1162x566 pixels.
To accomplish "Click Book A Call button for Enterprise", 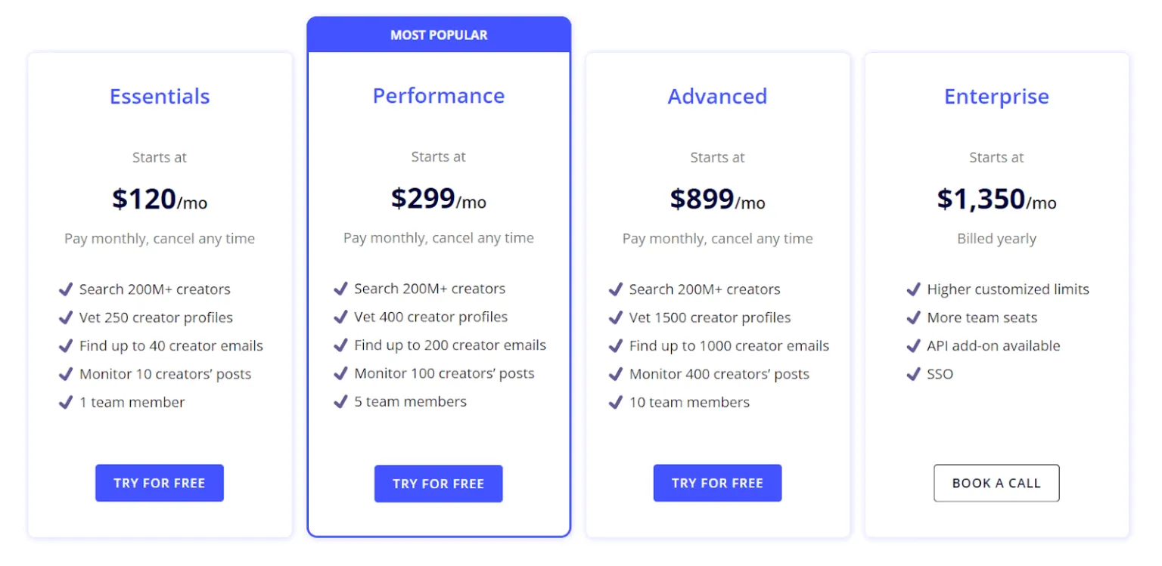I will coord(996,483).
